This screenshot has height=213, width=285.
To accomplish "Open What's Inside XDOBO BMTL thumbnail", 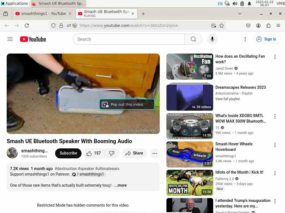I will 190,126.
